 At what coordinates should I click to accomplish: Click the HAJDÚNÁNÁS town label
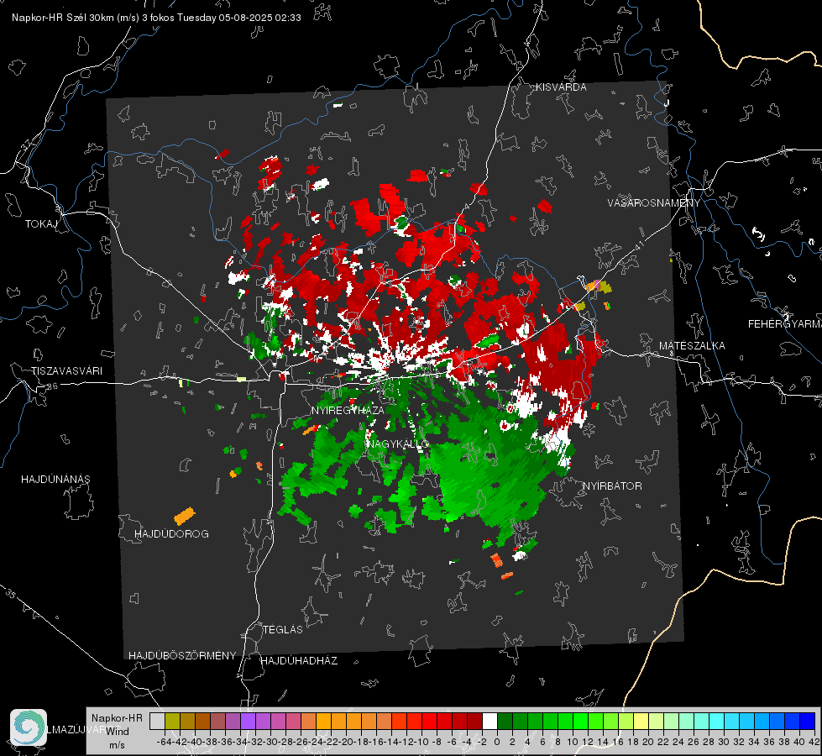[x=55, y=480]
